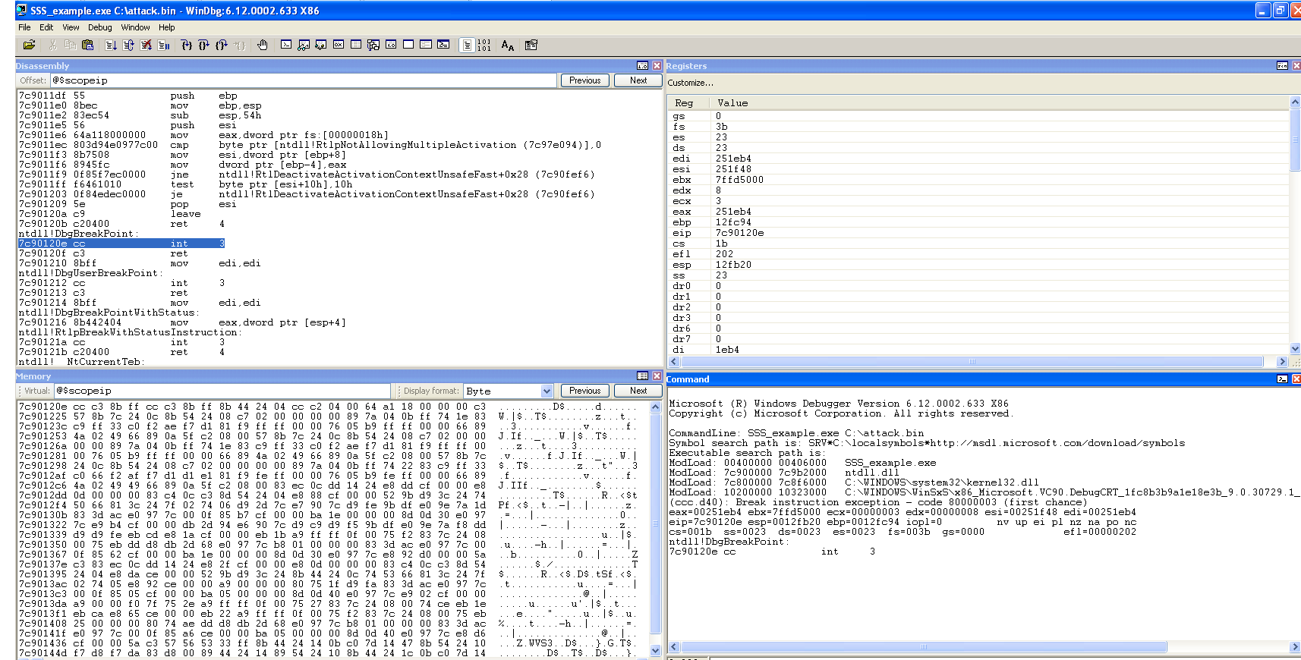The image size is (1301, 660).
Task: Select the highlighted 7c90120e int 3 line
Action: coord(121,244)
